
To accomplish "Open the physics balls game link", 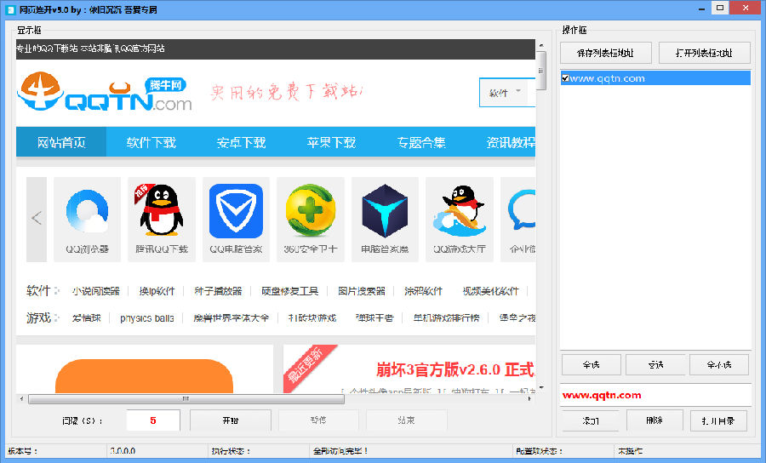I will 147,318.
